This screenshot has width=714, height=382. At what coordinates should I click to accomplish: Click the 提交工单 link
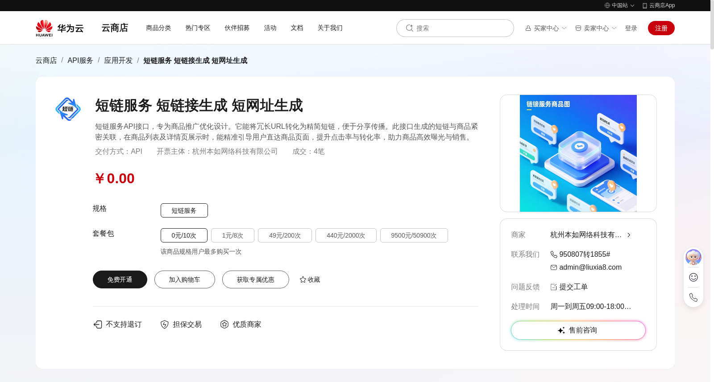pos(573,287)
